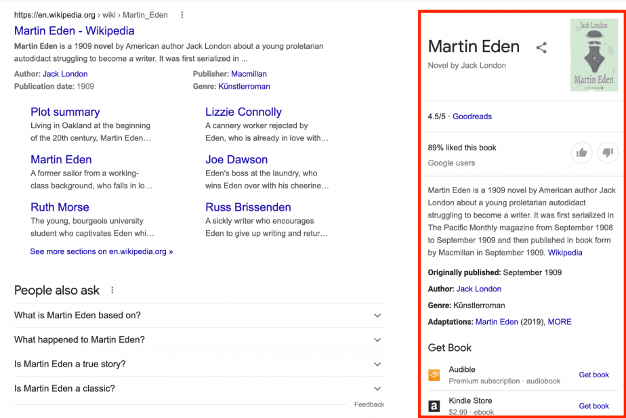Give thumbs up to the book
The height and width of the screenshot is (418, 626).
(581, 152)
